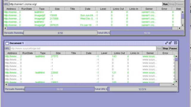This screenshot has width=191, height=107.
Task: Sort Document 1 table by RunState column
Action: [27, 53]
